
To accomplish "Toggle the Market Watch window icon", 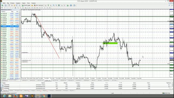I will (9, 5).
